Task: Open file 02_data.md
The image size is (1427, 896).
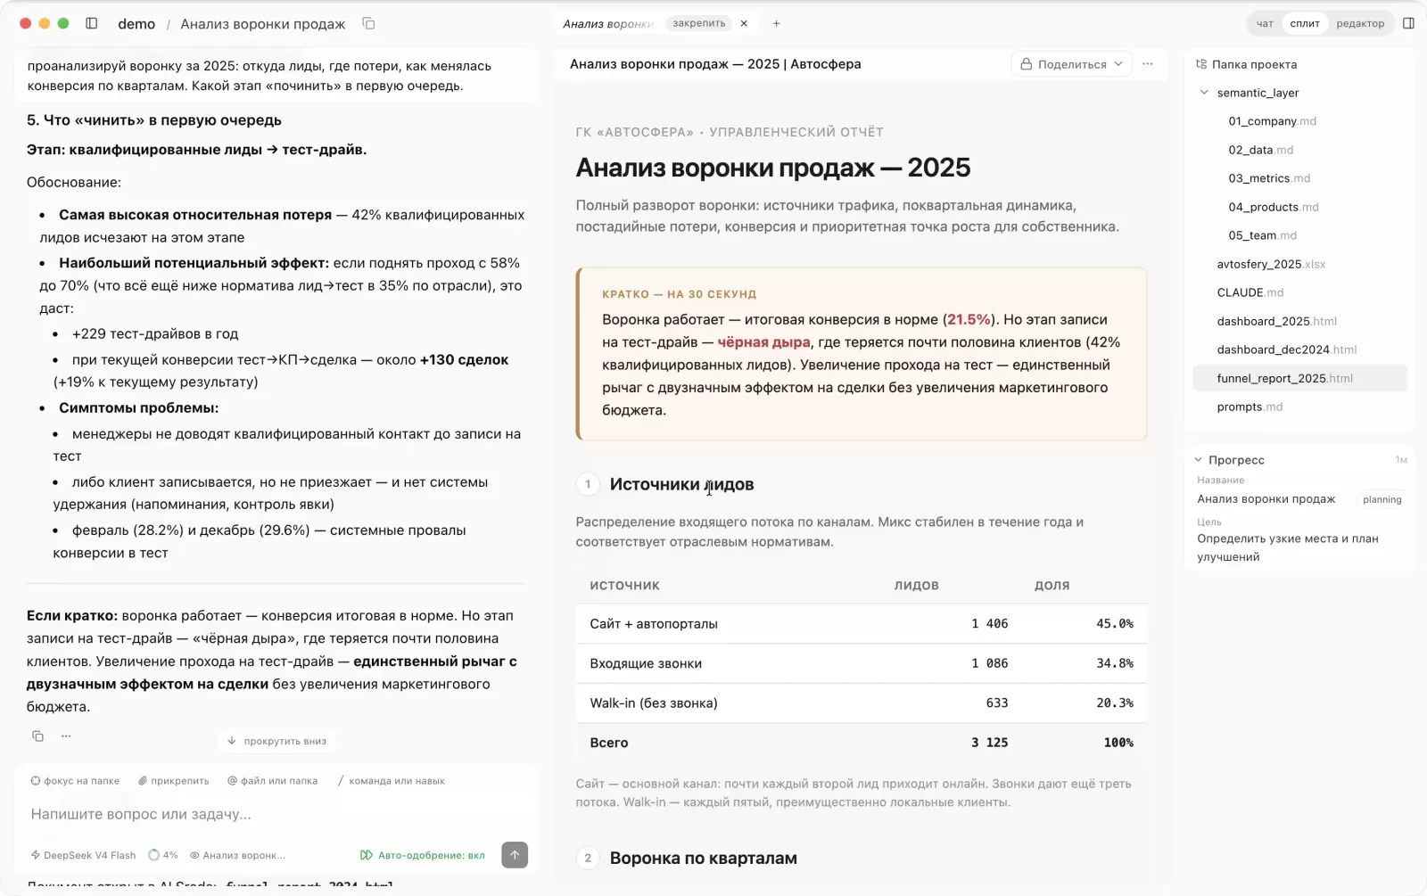Action: [1260, 150]
